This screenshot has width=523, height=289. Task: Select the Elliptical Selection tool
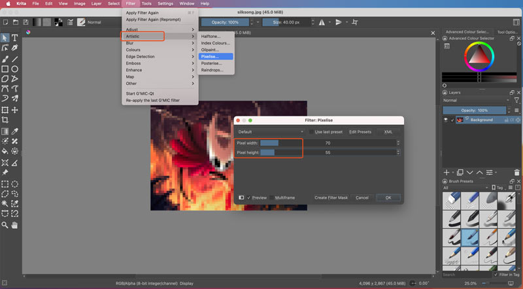point(14,184)
